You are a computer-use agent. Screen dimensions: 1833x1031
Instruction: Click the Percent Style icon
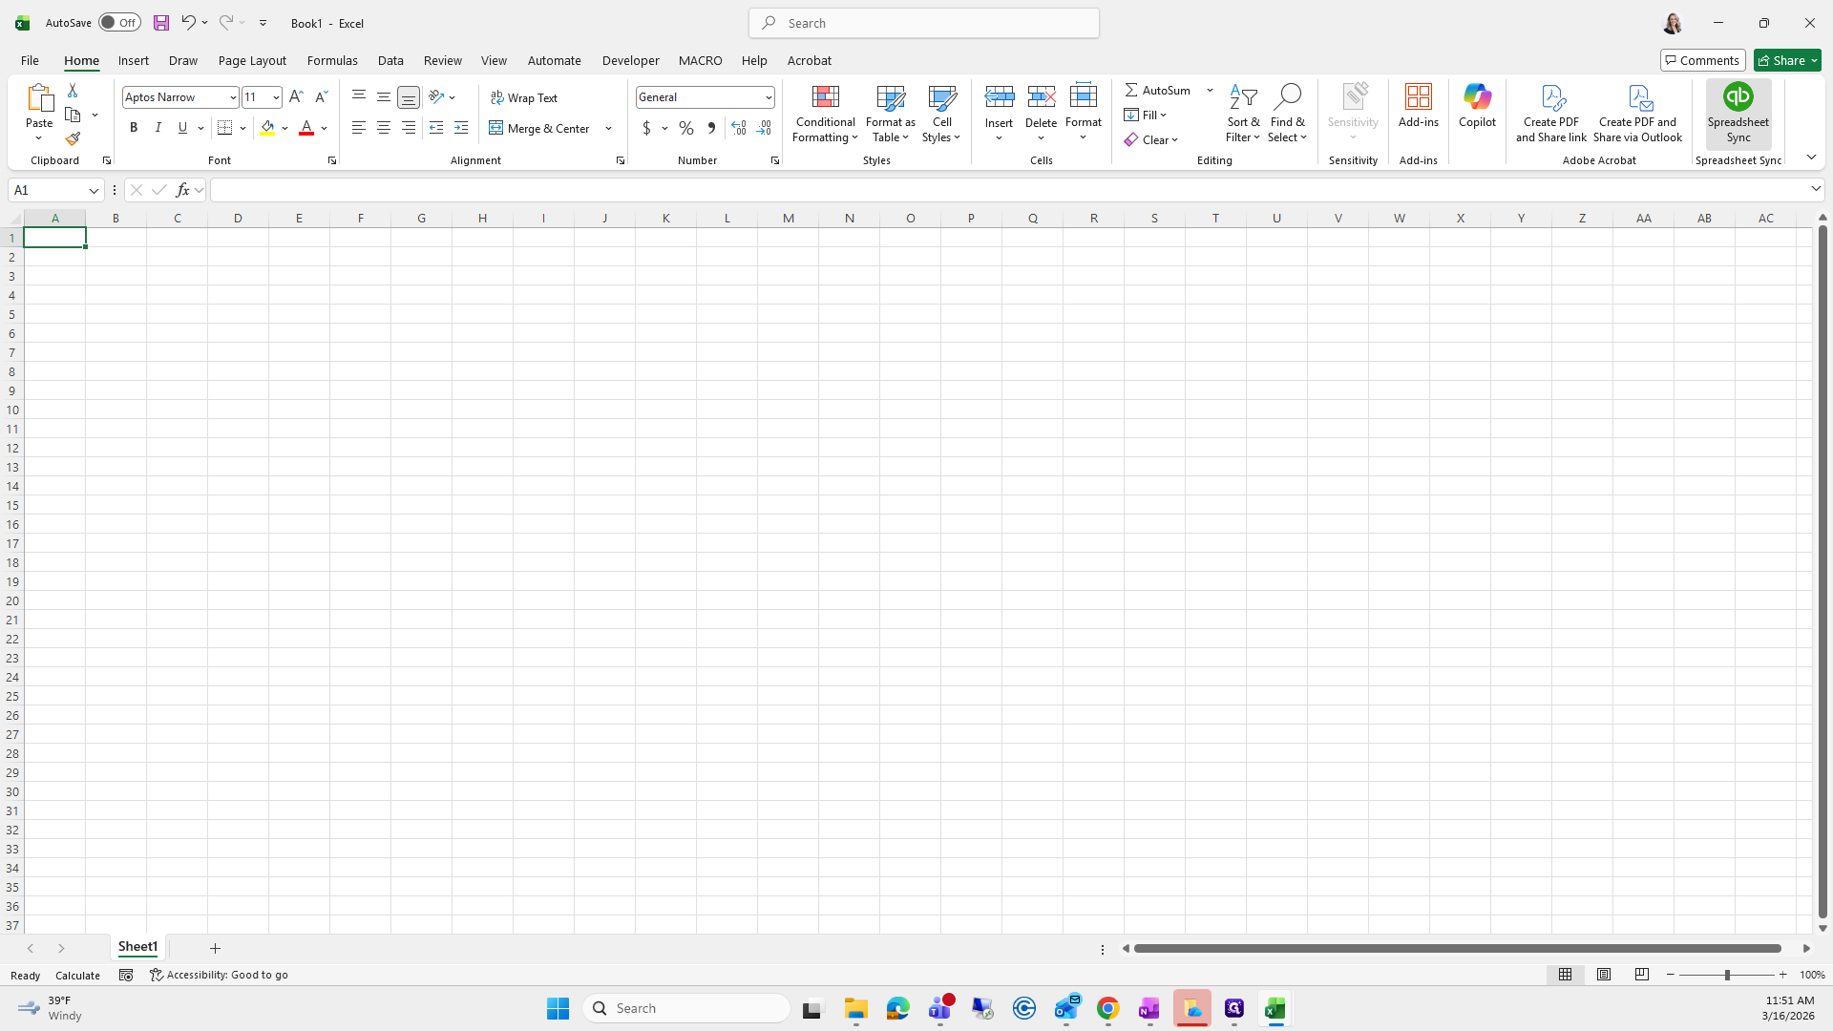[686, 128]
